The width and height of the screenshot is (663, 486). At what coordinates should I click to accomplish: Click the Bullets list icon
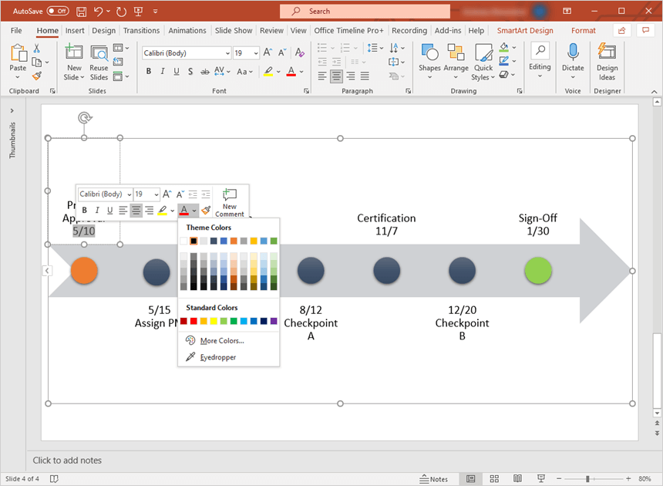pos(322,49)
